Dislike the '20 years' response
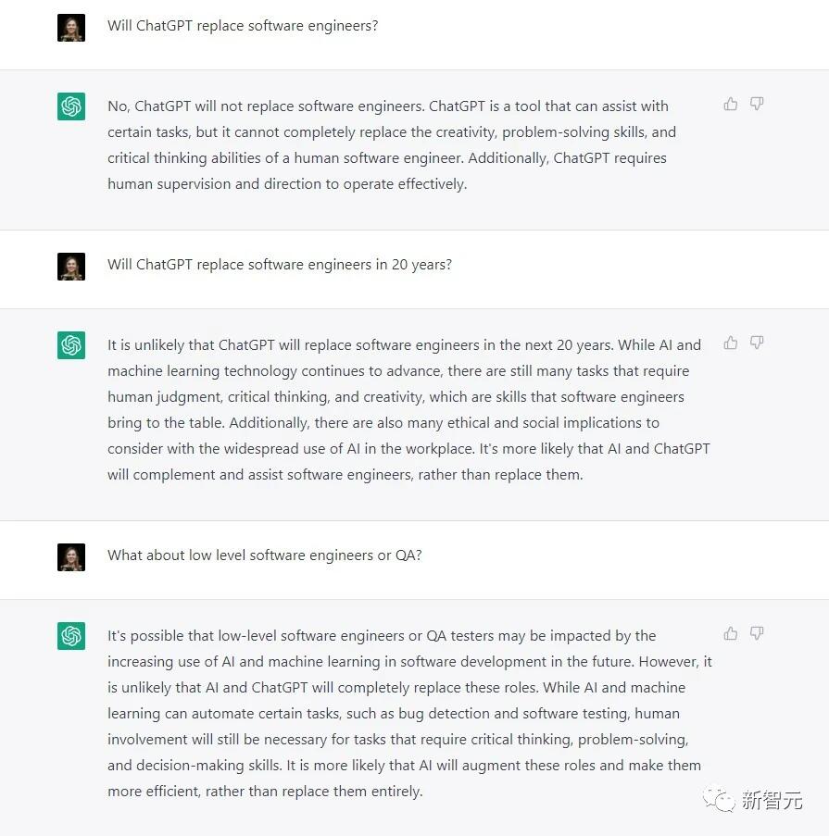The width and height of the screenshot is (829, 836). (757, 343)
